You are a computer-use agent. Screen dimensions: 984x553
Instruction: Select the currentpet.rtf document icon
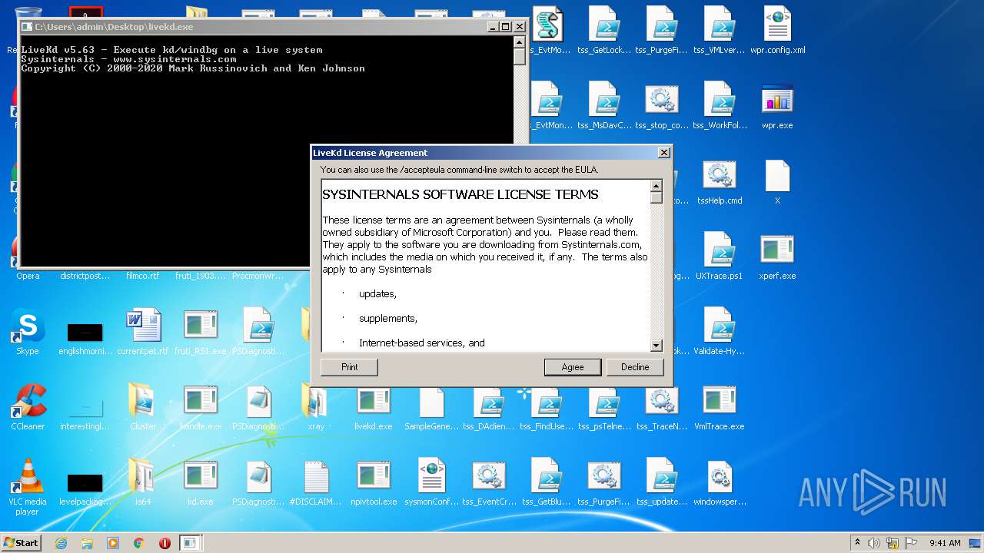[x=143, y=333]
